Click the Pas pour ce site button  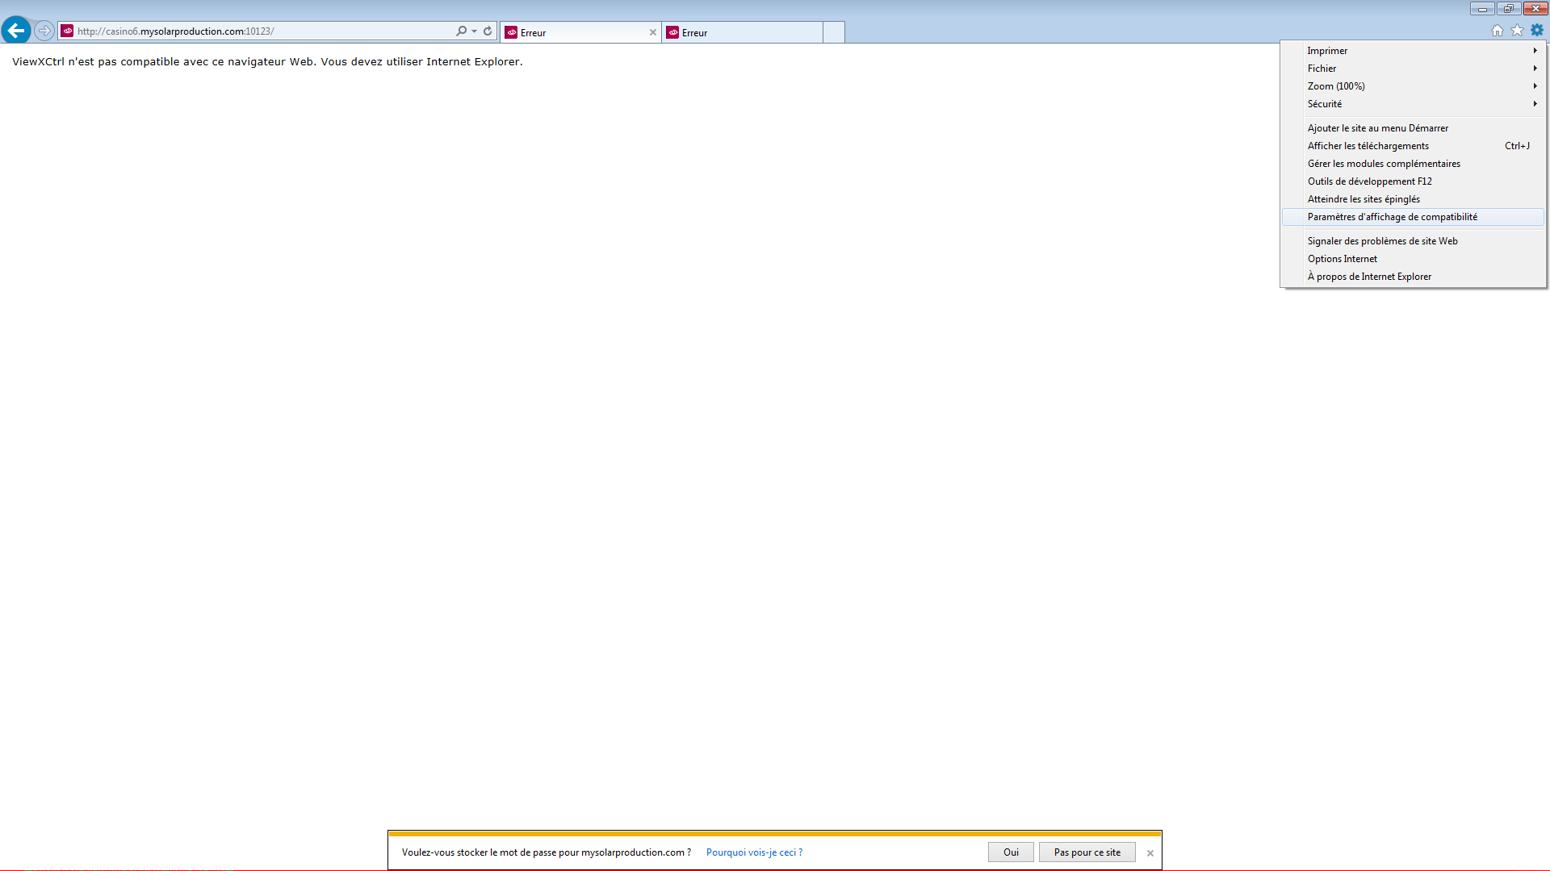click(x=1087, y=852)
